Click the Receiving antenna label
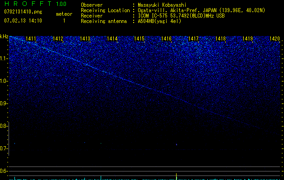This screenshot has width=284, height=180. point(104,21)
